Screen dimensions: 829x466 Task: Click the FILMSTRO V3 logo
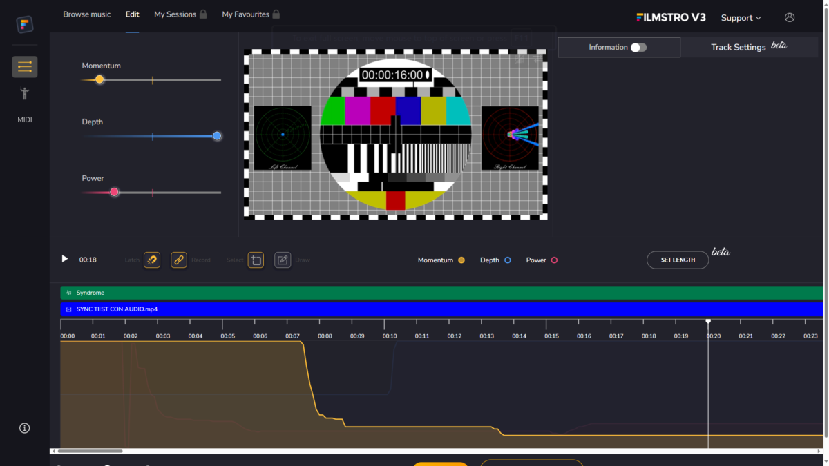(671, 18)
